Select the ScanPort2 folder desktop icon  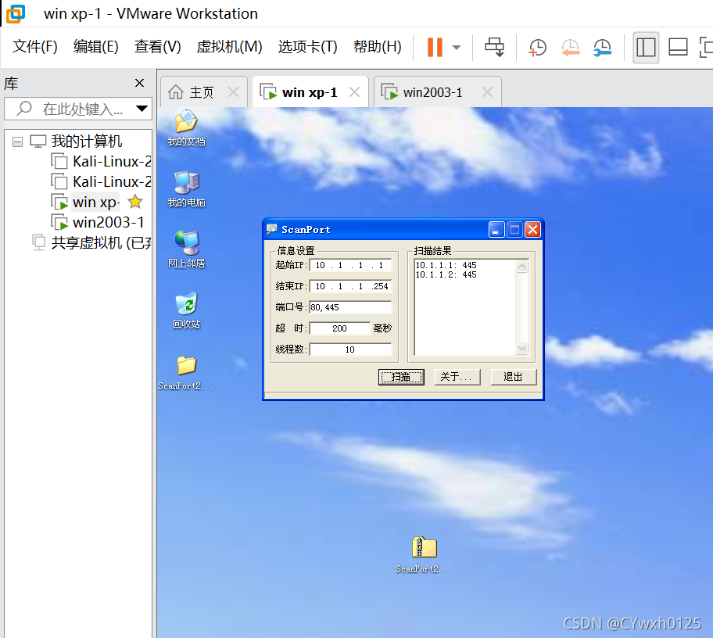185,372
